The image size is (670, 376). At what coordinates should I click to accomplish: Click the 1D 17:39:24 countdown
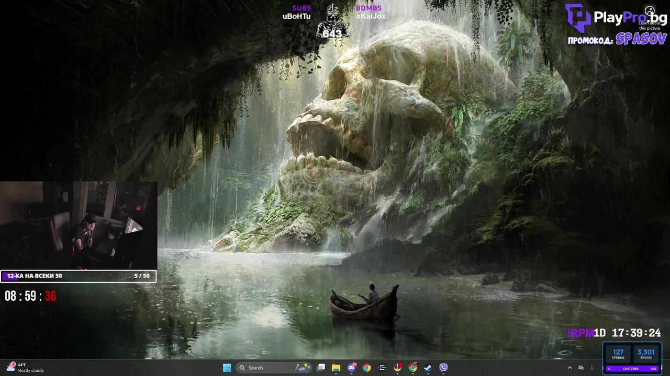tap(627, 333)
